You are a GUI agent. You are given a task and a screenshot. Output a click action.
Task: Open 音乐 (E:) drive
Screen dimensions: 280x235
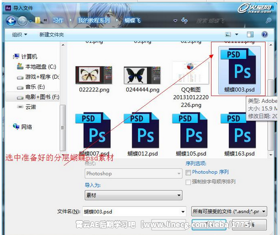point(31,87)
